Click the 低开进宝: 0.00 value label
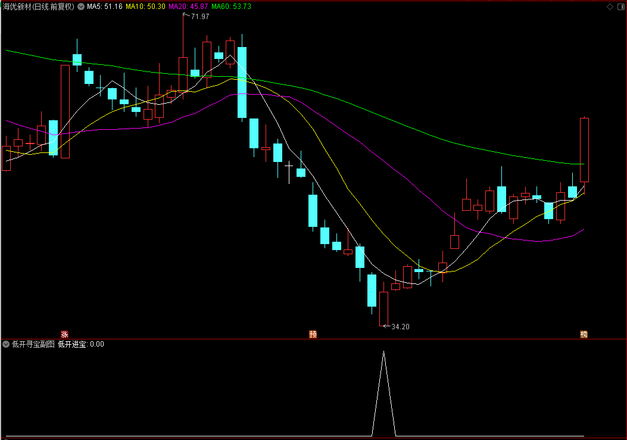This screenshot has height=440, width=627. (x=81, y=344)
